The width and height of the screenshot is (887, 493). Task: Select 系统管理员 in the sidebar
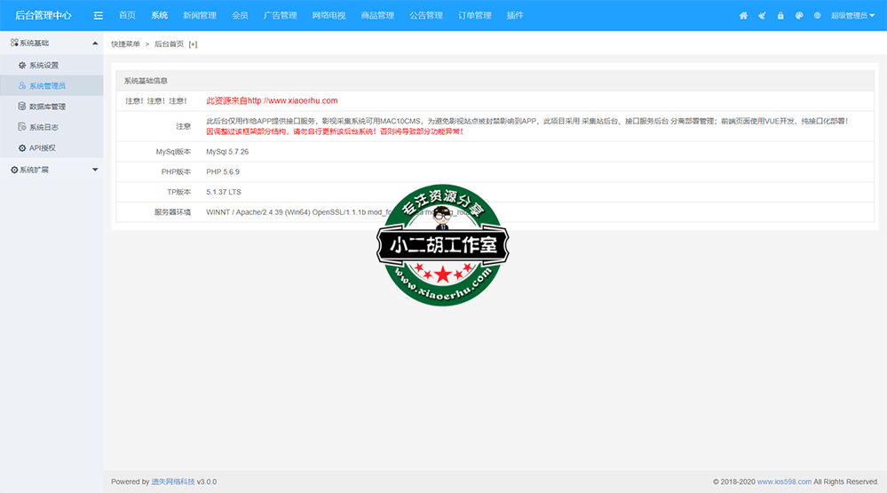point(47,86)
